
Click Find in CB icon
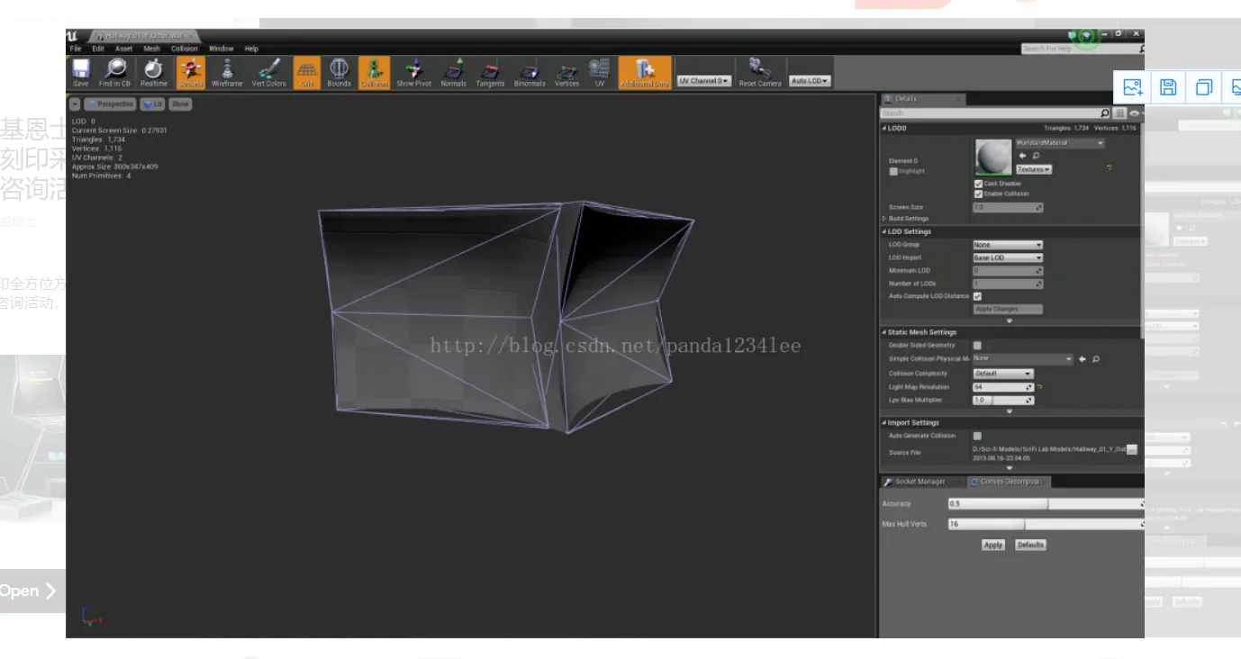(x=114, y=72)
